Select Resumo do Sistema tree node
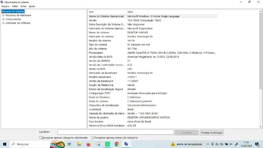 (x=13, y=11)
